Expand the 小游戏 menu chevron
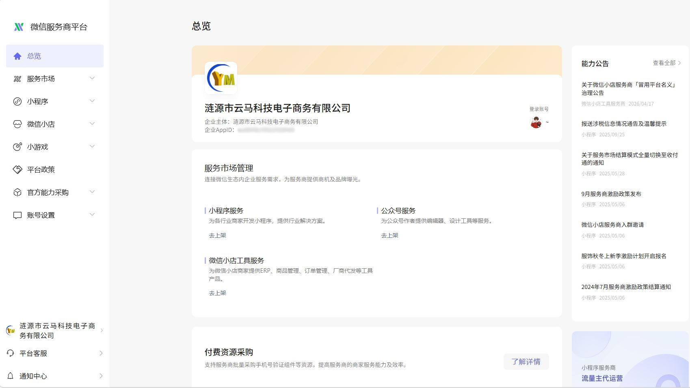This screenshot has width=690, height=388. click(92, 147)
